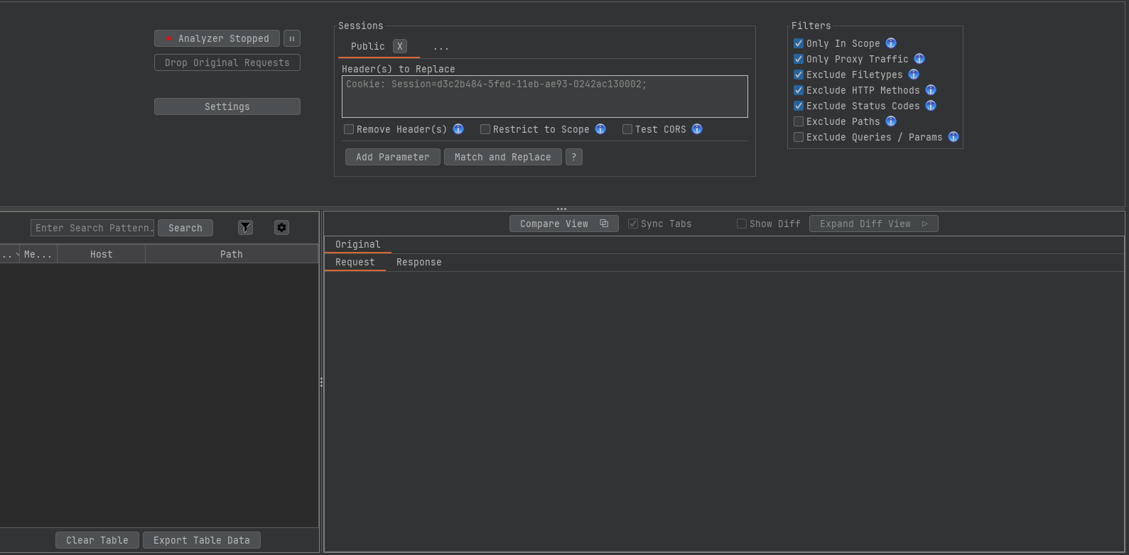
Task: Click Match and Replace button
Action: click(503, 157)
